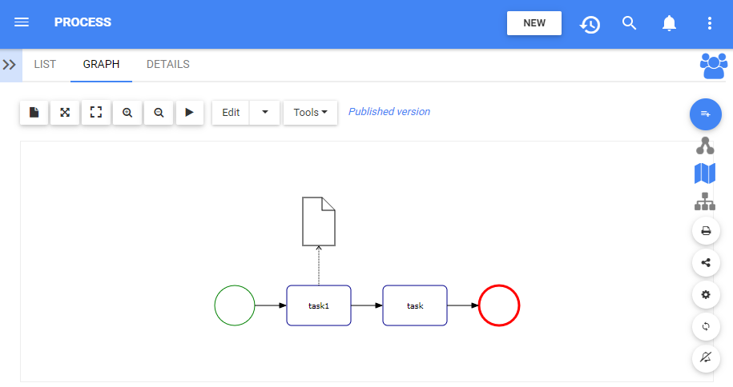Open the notifications bell
This screenshot has width=733, height=387.
coord(669,23)
